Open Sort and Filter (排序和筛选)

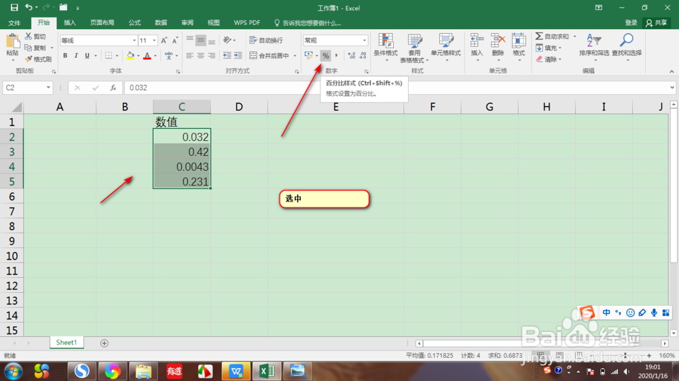(x=594, y=47)
